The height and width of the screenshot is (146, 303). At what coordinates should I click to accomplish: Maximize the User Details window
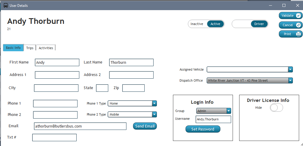pyautogui.click(x=284, y=5)
